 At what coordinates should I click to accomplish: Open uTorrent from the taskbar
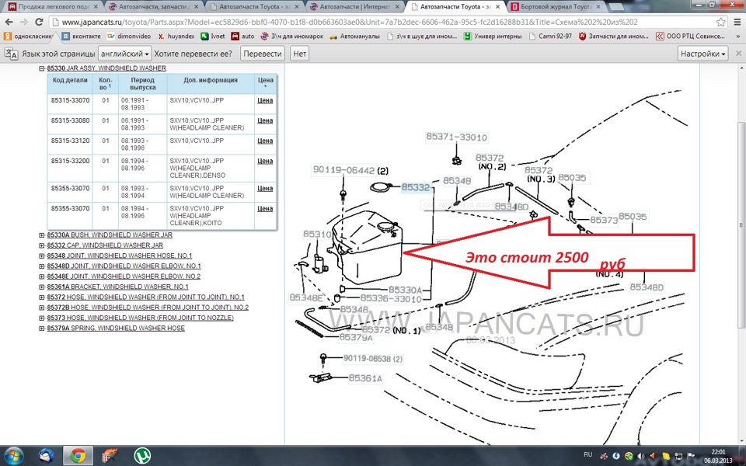141,456
